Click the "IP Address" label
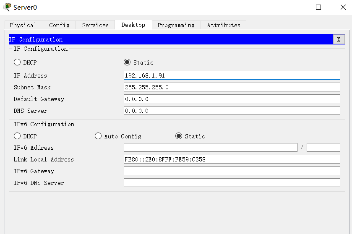Viewport: 352px width, 234px height. [x=30, y=75]
